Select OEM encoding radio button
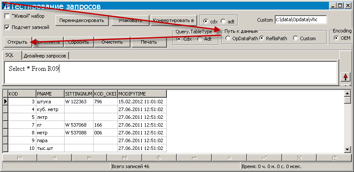This screenshot has width=354, height=172. tap(336, 38)
